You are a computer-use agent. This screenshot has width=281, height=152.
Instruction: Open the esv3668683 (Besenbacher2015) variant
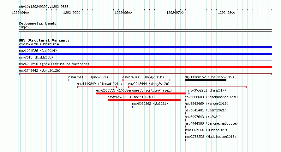pos(211,97)
